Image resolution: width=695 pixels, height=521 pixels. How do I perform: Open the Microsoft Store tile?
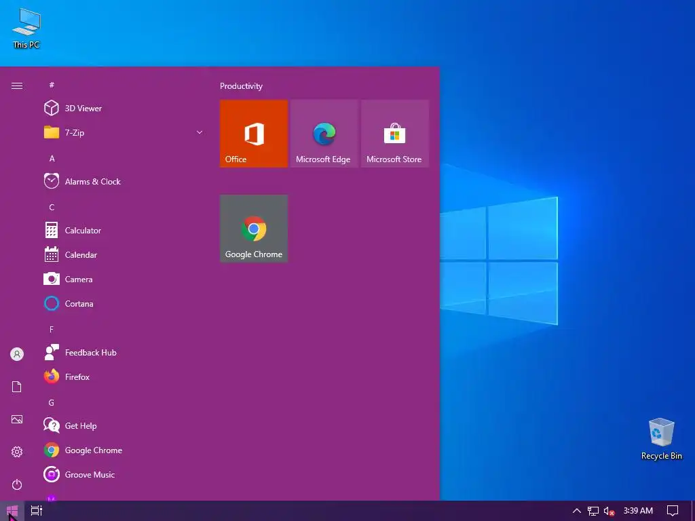pos(395,134)
